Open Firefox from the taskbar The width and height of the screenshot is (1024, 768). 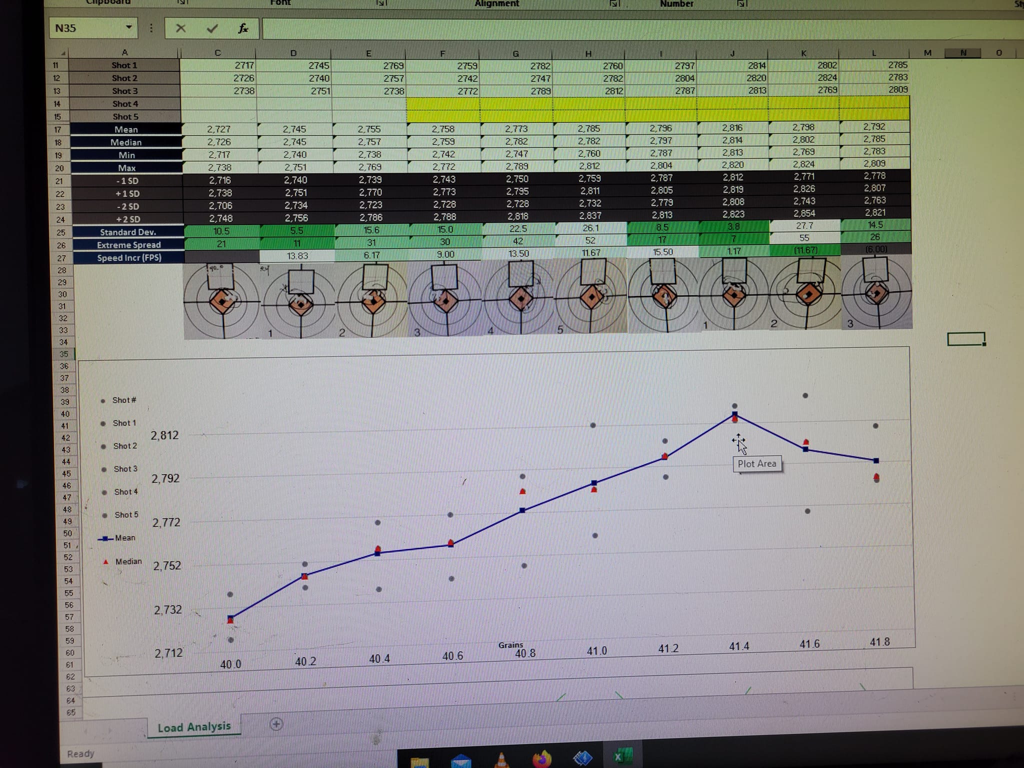pyautogui.click(x=542, y=758)
